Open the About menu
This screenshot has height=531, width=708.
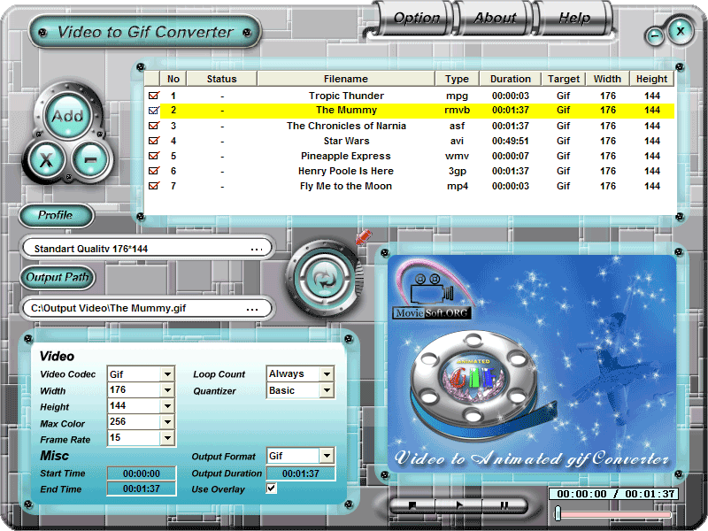pyautogui.click(x=495, y=18)
